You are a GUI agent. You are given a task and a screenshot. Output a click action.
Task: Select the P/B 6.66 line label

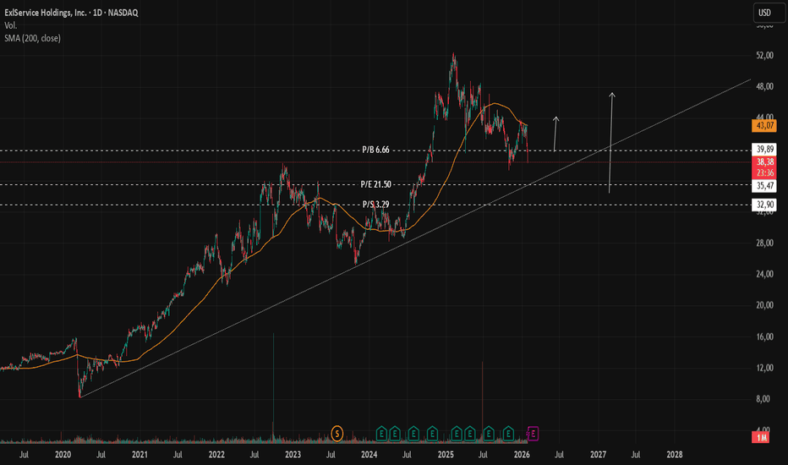pyautogui.click(x=375, y=150)
